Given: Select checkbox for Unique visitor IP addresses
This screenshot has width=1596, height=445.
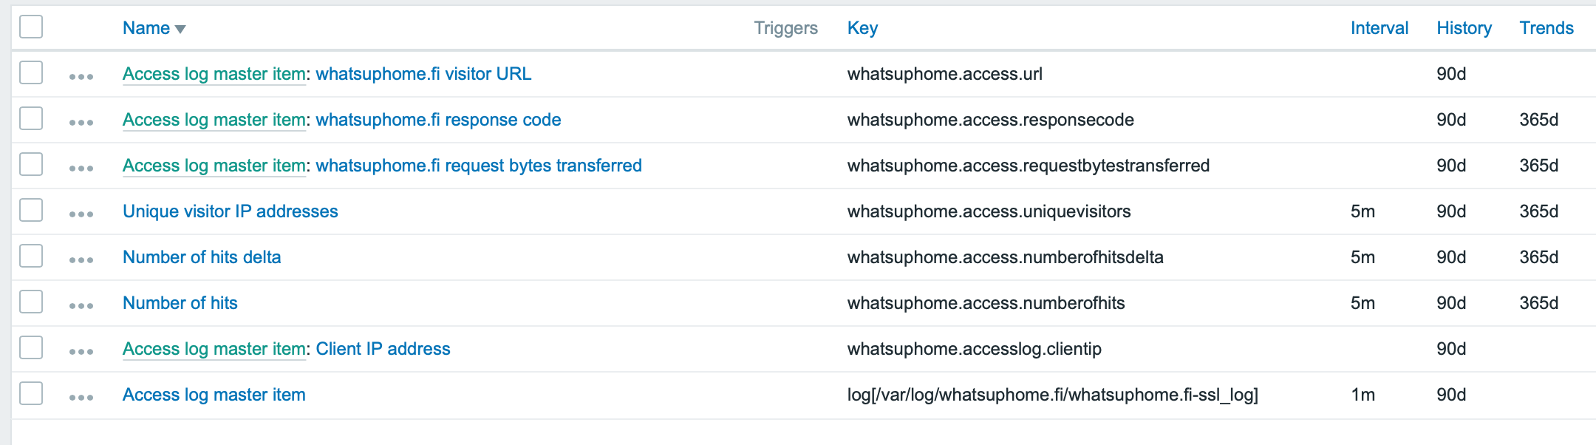Looking at the screenshot, I should click(x=31, y=210).
